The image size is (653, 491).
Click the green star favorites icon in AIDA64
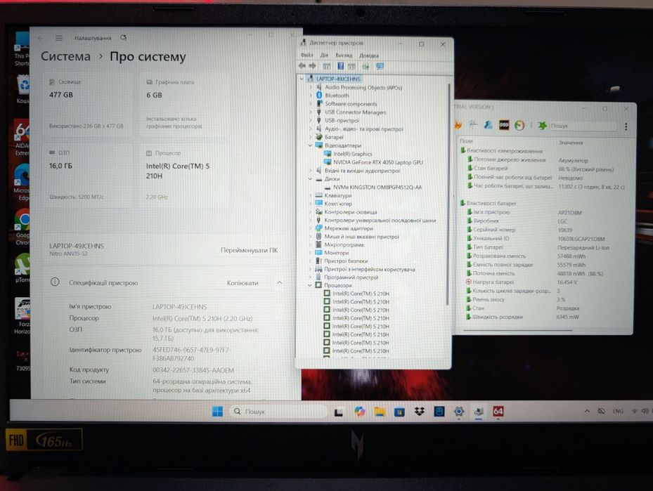(x=542, y=125)
